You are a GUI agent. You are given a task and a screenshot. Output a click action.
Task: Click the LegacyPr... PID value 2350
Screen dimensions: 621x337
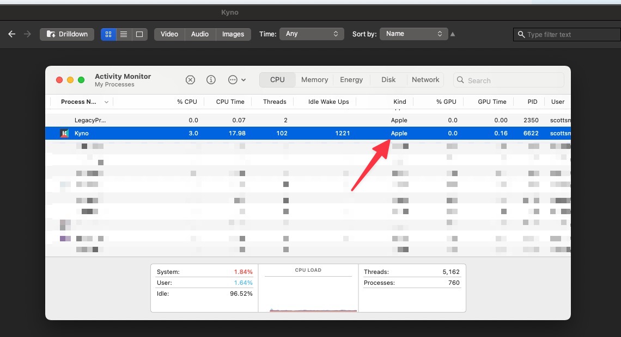point(531,120)
